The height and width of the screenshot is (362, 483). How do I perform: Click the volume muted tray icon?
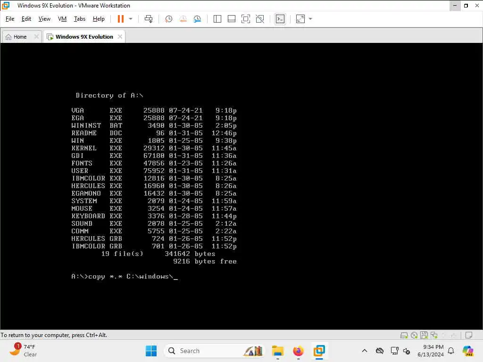tap(406, 351)
